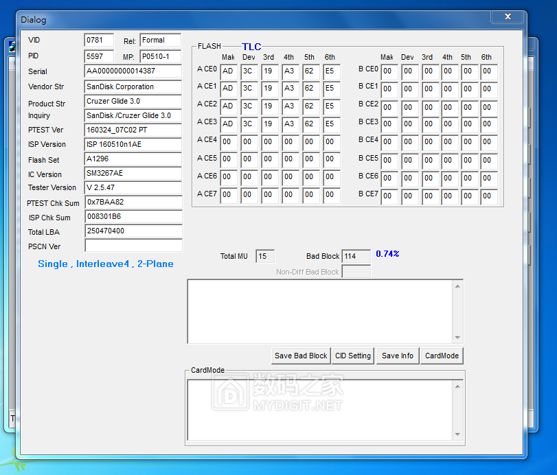Click the A CE0 Mak cell AD
The width and height of the screenshot is (557, 475).
point(229,71)
